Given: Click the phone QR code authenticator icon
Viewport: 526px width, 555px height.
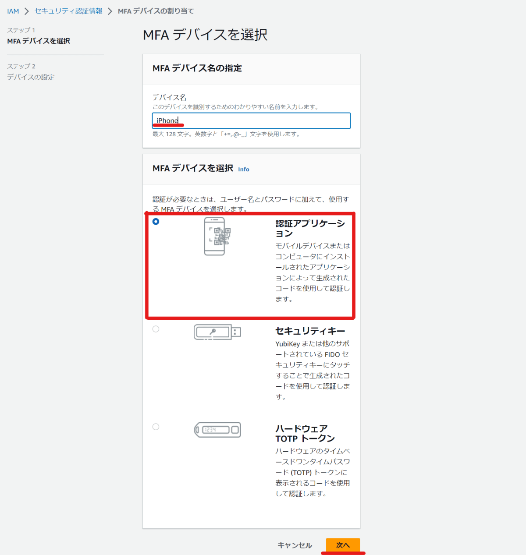Looking at the screenshot, I should tap(217, 237).
